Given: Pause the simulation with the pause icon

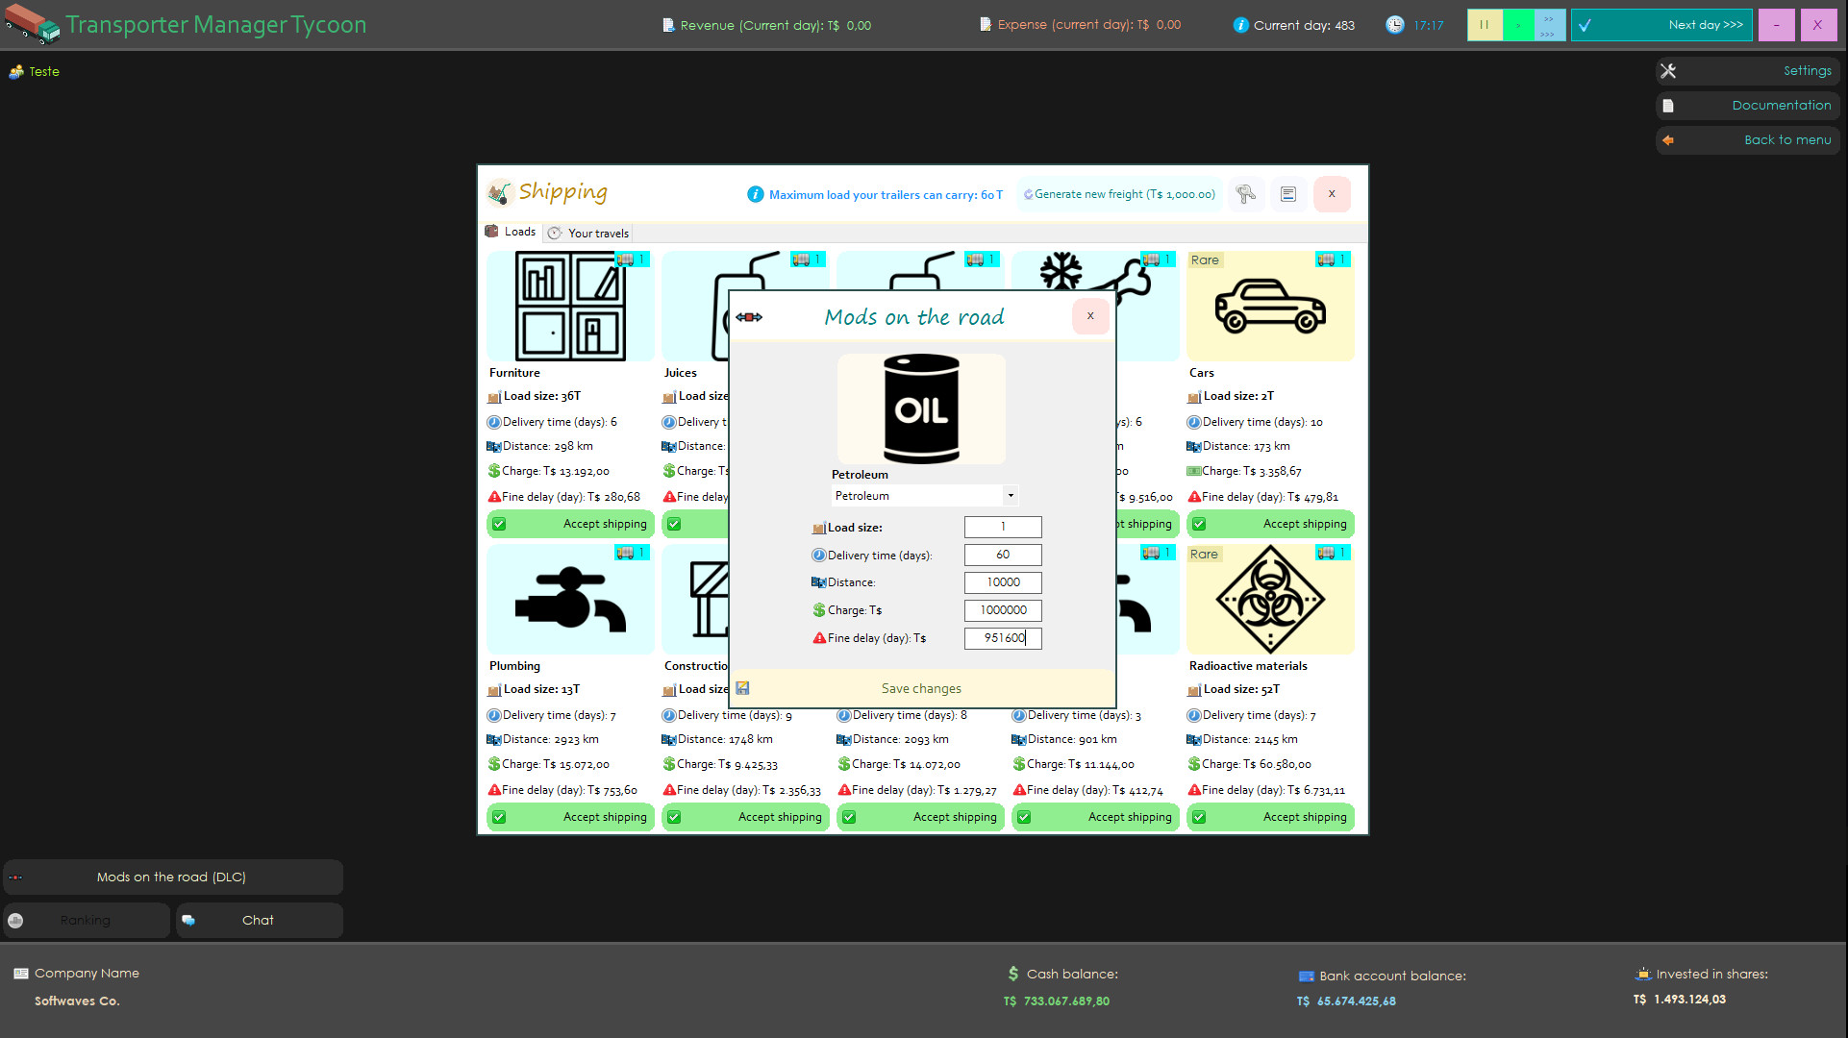Looking at the screenshot, I should pyautogui.click(x=1485, y=25).
